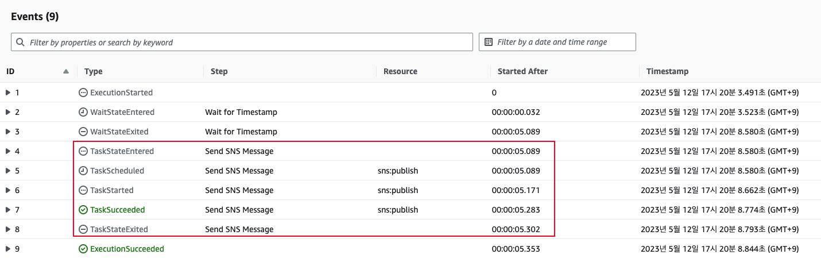This screenshot has height=258, width=821.
Task: Select the TaskSucceeded type text
Action: [118, 210]
